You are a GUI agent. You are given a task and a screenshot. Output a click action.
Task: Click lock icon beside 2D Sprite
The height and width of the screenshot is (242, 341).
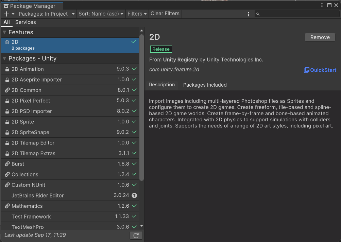click(x=7, y=122)
